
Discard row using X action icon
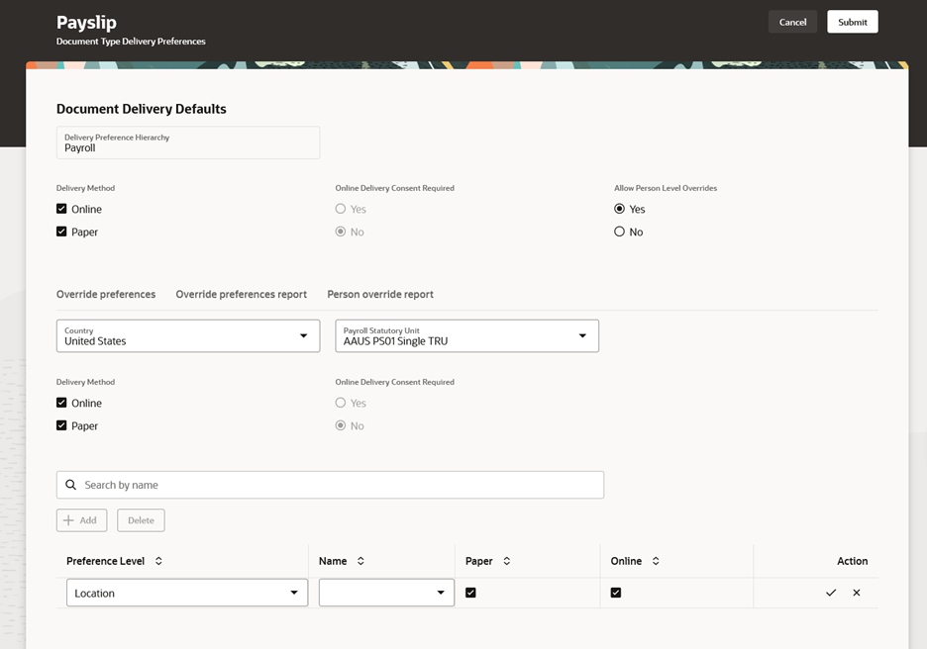(856, 593)
